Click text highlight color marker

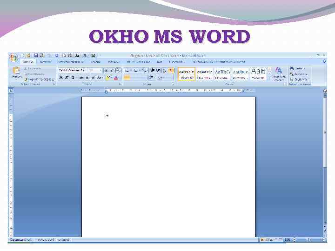tap(107, 78)
